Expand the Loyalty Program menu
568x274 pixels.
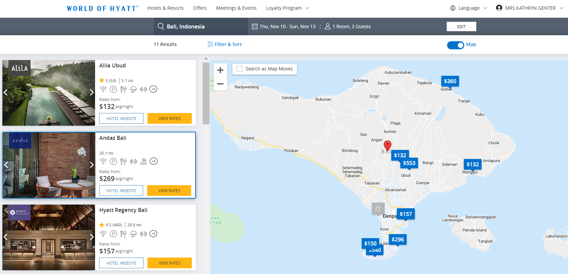click(x=288, y=8)
